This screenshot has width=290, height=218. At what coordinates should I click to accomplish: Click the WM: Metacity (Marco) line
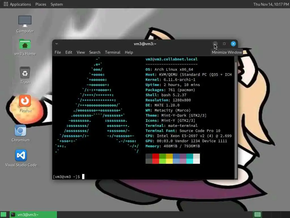168,110
